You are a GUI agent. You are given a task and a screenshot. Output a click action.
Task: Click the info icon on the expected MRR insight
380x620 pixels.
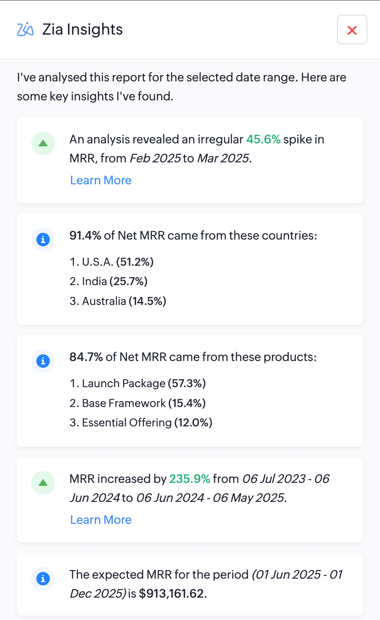tap(43, 579)
